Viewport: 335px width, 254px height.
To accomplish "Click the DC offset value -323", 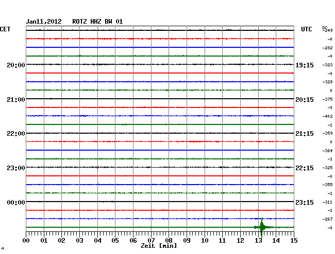I will 327,65.
